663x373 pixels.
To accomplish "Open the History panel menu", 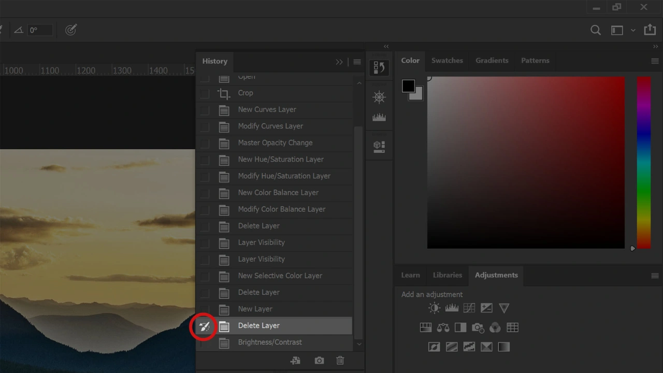I will pyautogui.click(x=357, y=62).
